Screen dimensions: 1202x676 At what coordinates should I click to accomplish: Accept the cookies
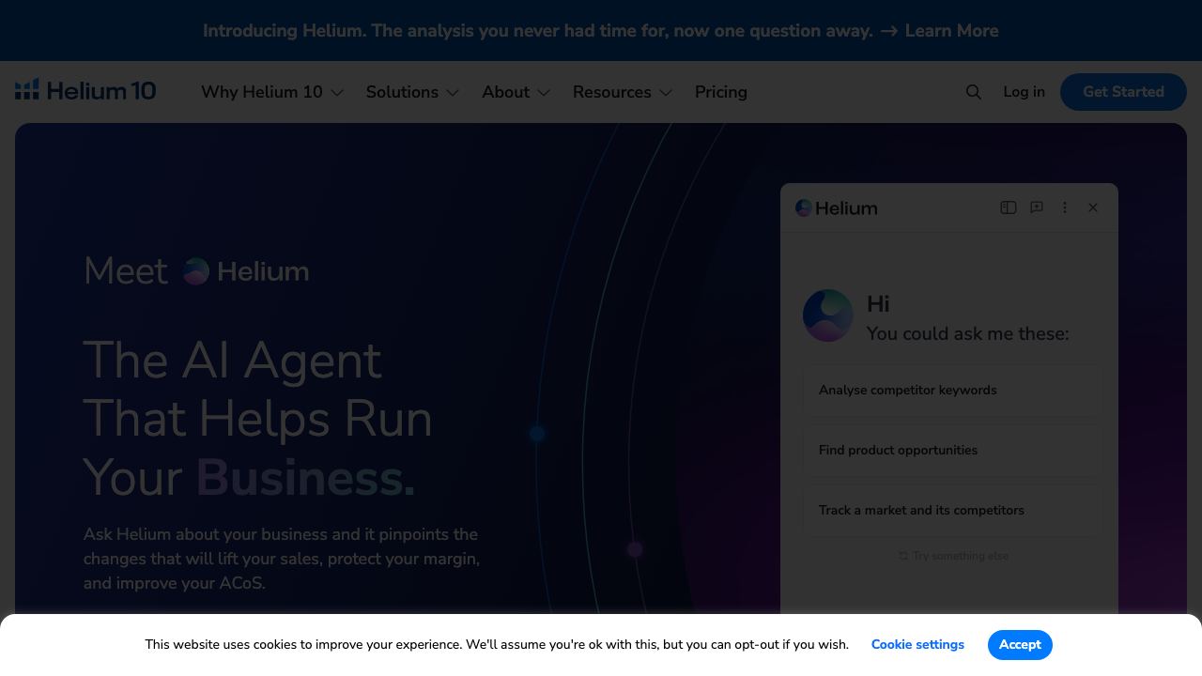click(1020, 645)
